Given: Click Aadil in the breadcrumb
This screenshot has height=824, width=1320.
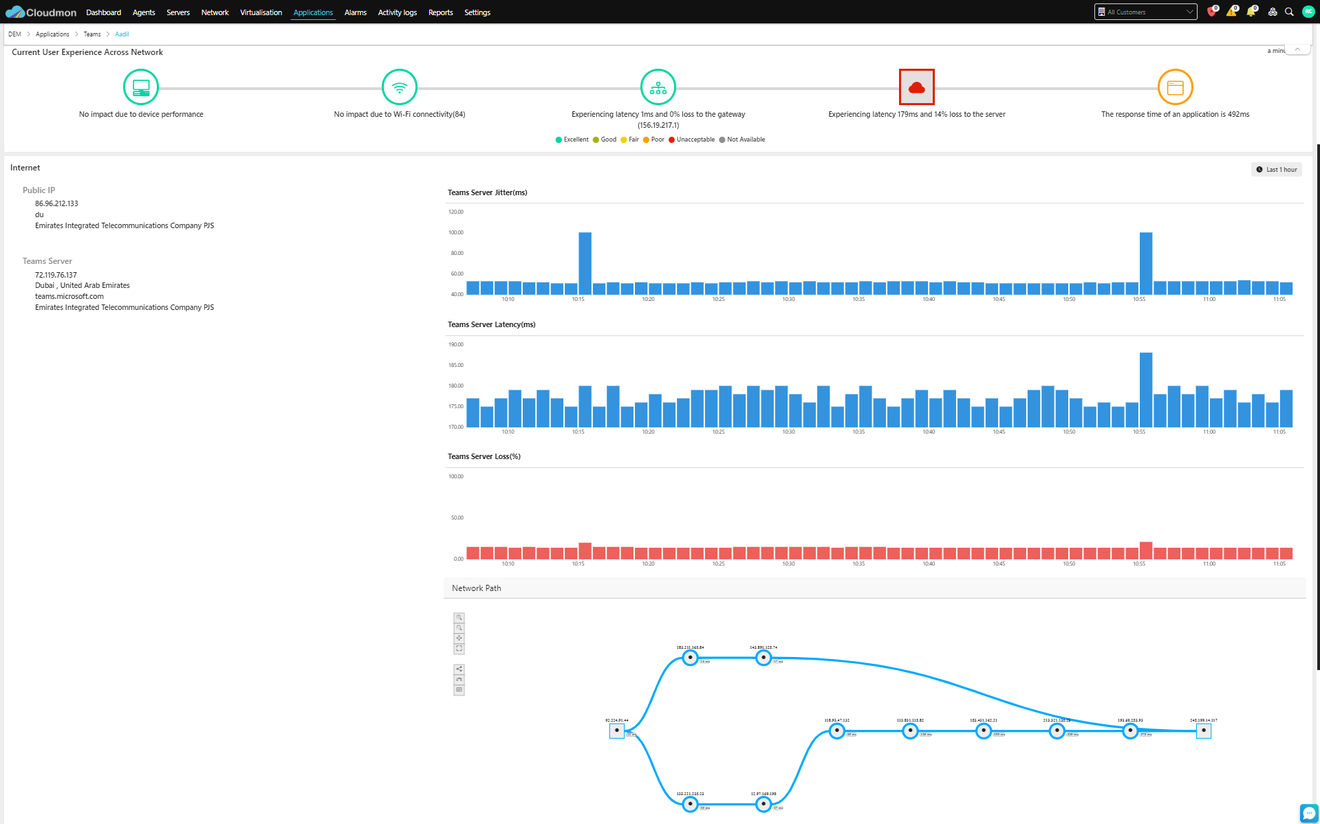Looking at the screenshot, I should click(122, 34).
